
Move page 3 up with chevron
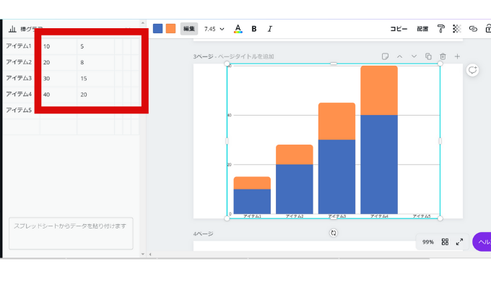coord(399,56)
